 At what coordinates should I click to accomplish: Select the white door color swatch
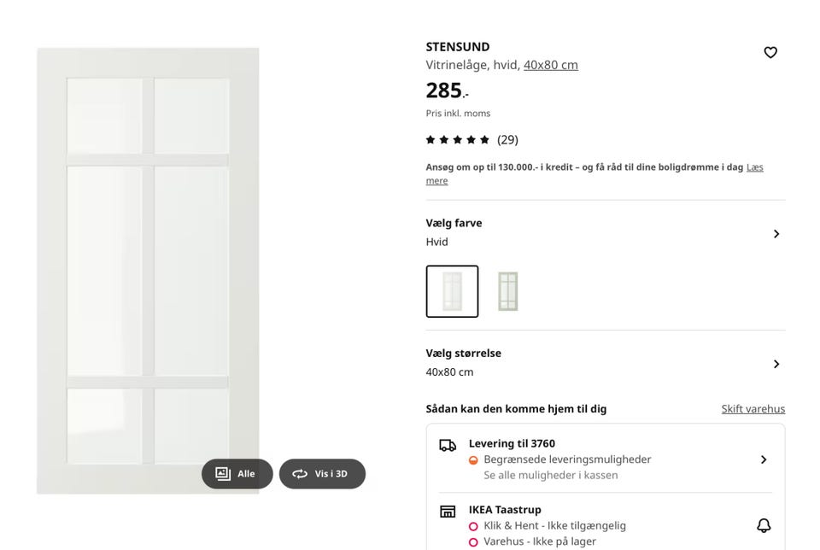[x=452, y=291]
